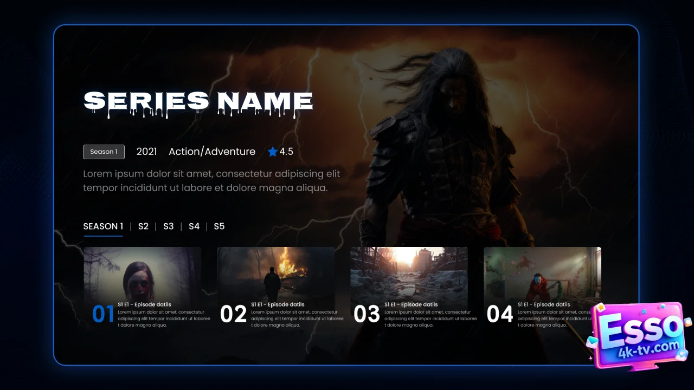Switch to the S2 season tab
The width and height of the screenshot is (694, 390).
[143, 226]
